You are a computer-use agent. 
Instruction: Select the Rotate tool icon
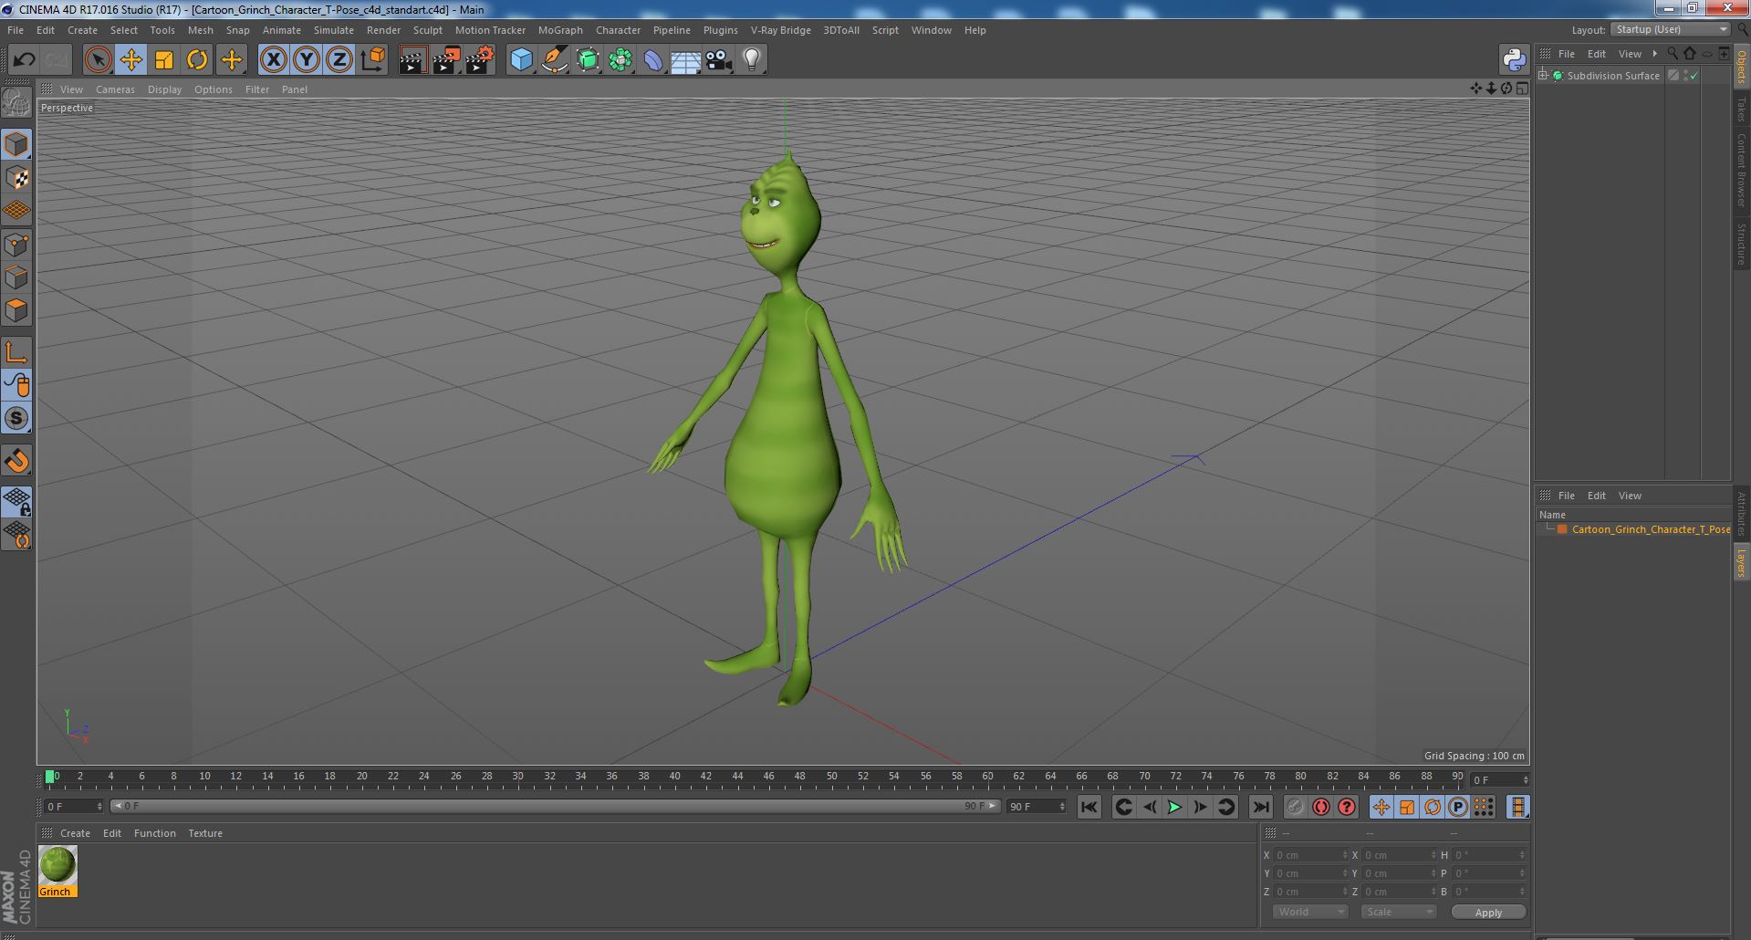197,60
